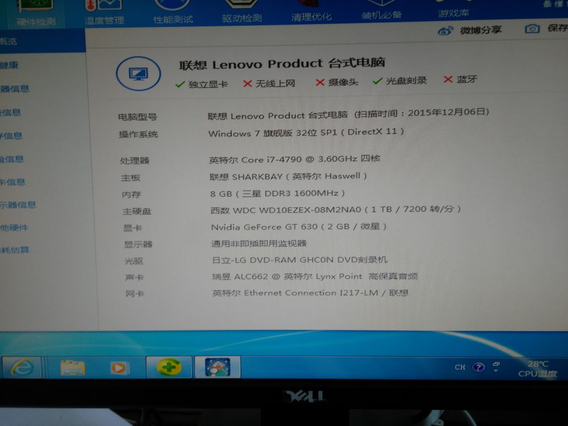Image resolution: width=568 pixels, height=426 pixels.
Task: Open 耗估算 power estimate sidebar item
Action: point(15,250)
